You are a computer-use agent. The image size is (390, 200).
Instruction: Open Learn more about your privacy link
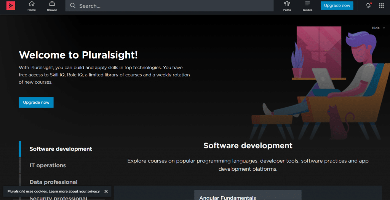tap(74, 191)
